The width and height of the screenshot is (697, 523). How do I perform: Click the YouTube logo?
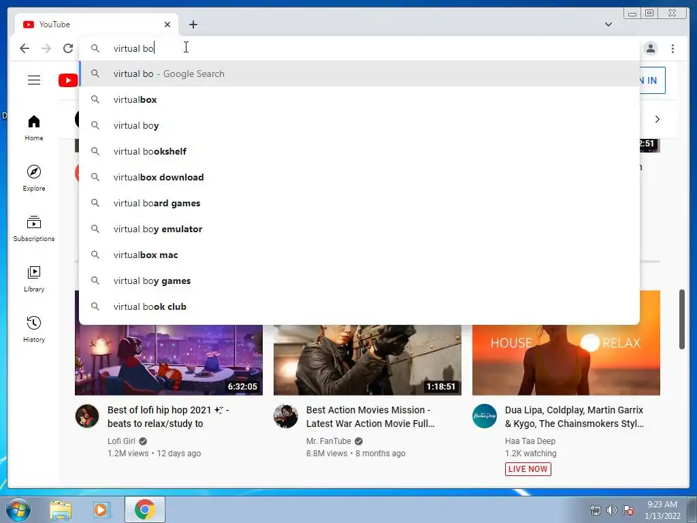click(x=68, y=80)
